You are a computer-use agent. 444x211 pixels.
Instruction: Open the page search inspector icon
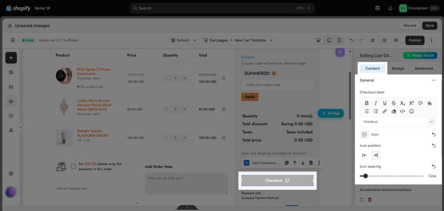(384, 40)
